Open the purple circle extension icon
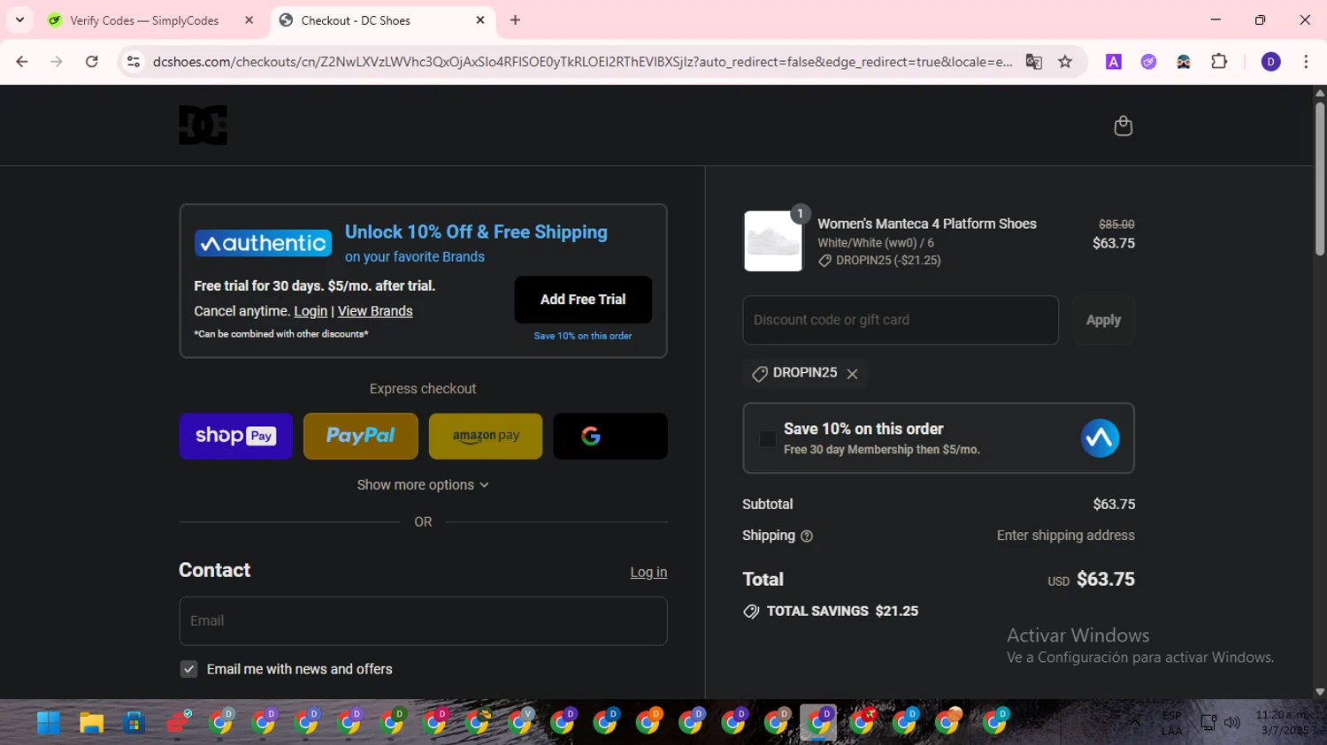This screenshot has width=1327, height=745. point(1148,61)
